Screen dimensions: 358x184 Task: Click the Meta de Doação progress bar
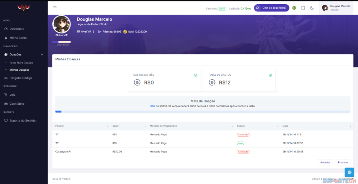(203, 112)
